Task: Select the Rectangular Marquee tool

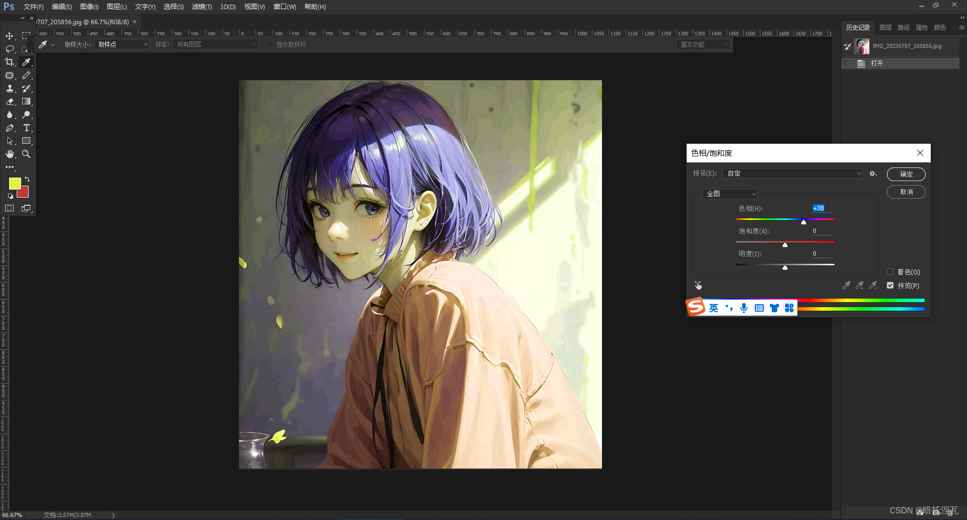Action: [x=26, y=36]
